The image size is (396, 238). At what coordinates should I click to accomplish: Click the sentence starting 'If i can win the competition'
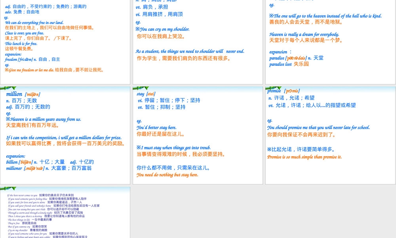tap(64, 138)
